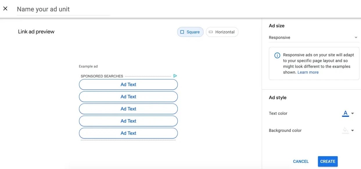This screenshot has width=361, height=169.
Task: Click the info icon in responsive note
Action: coord(277,55)
